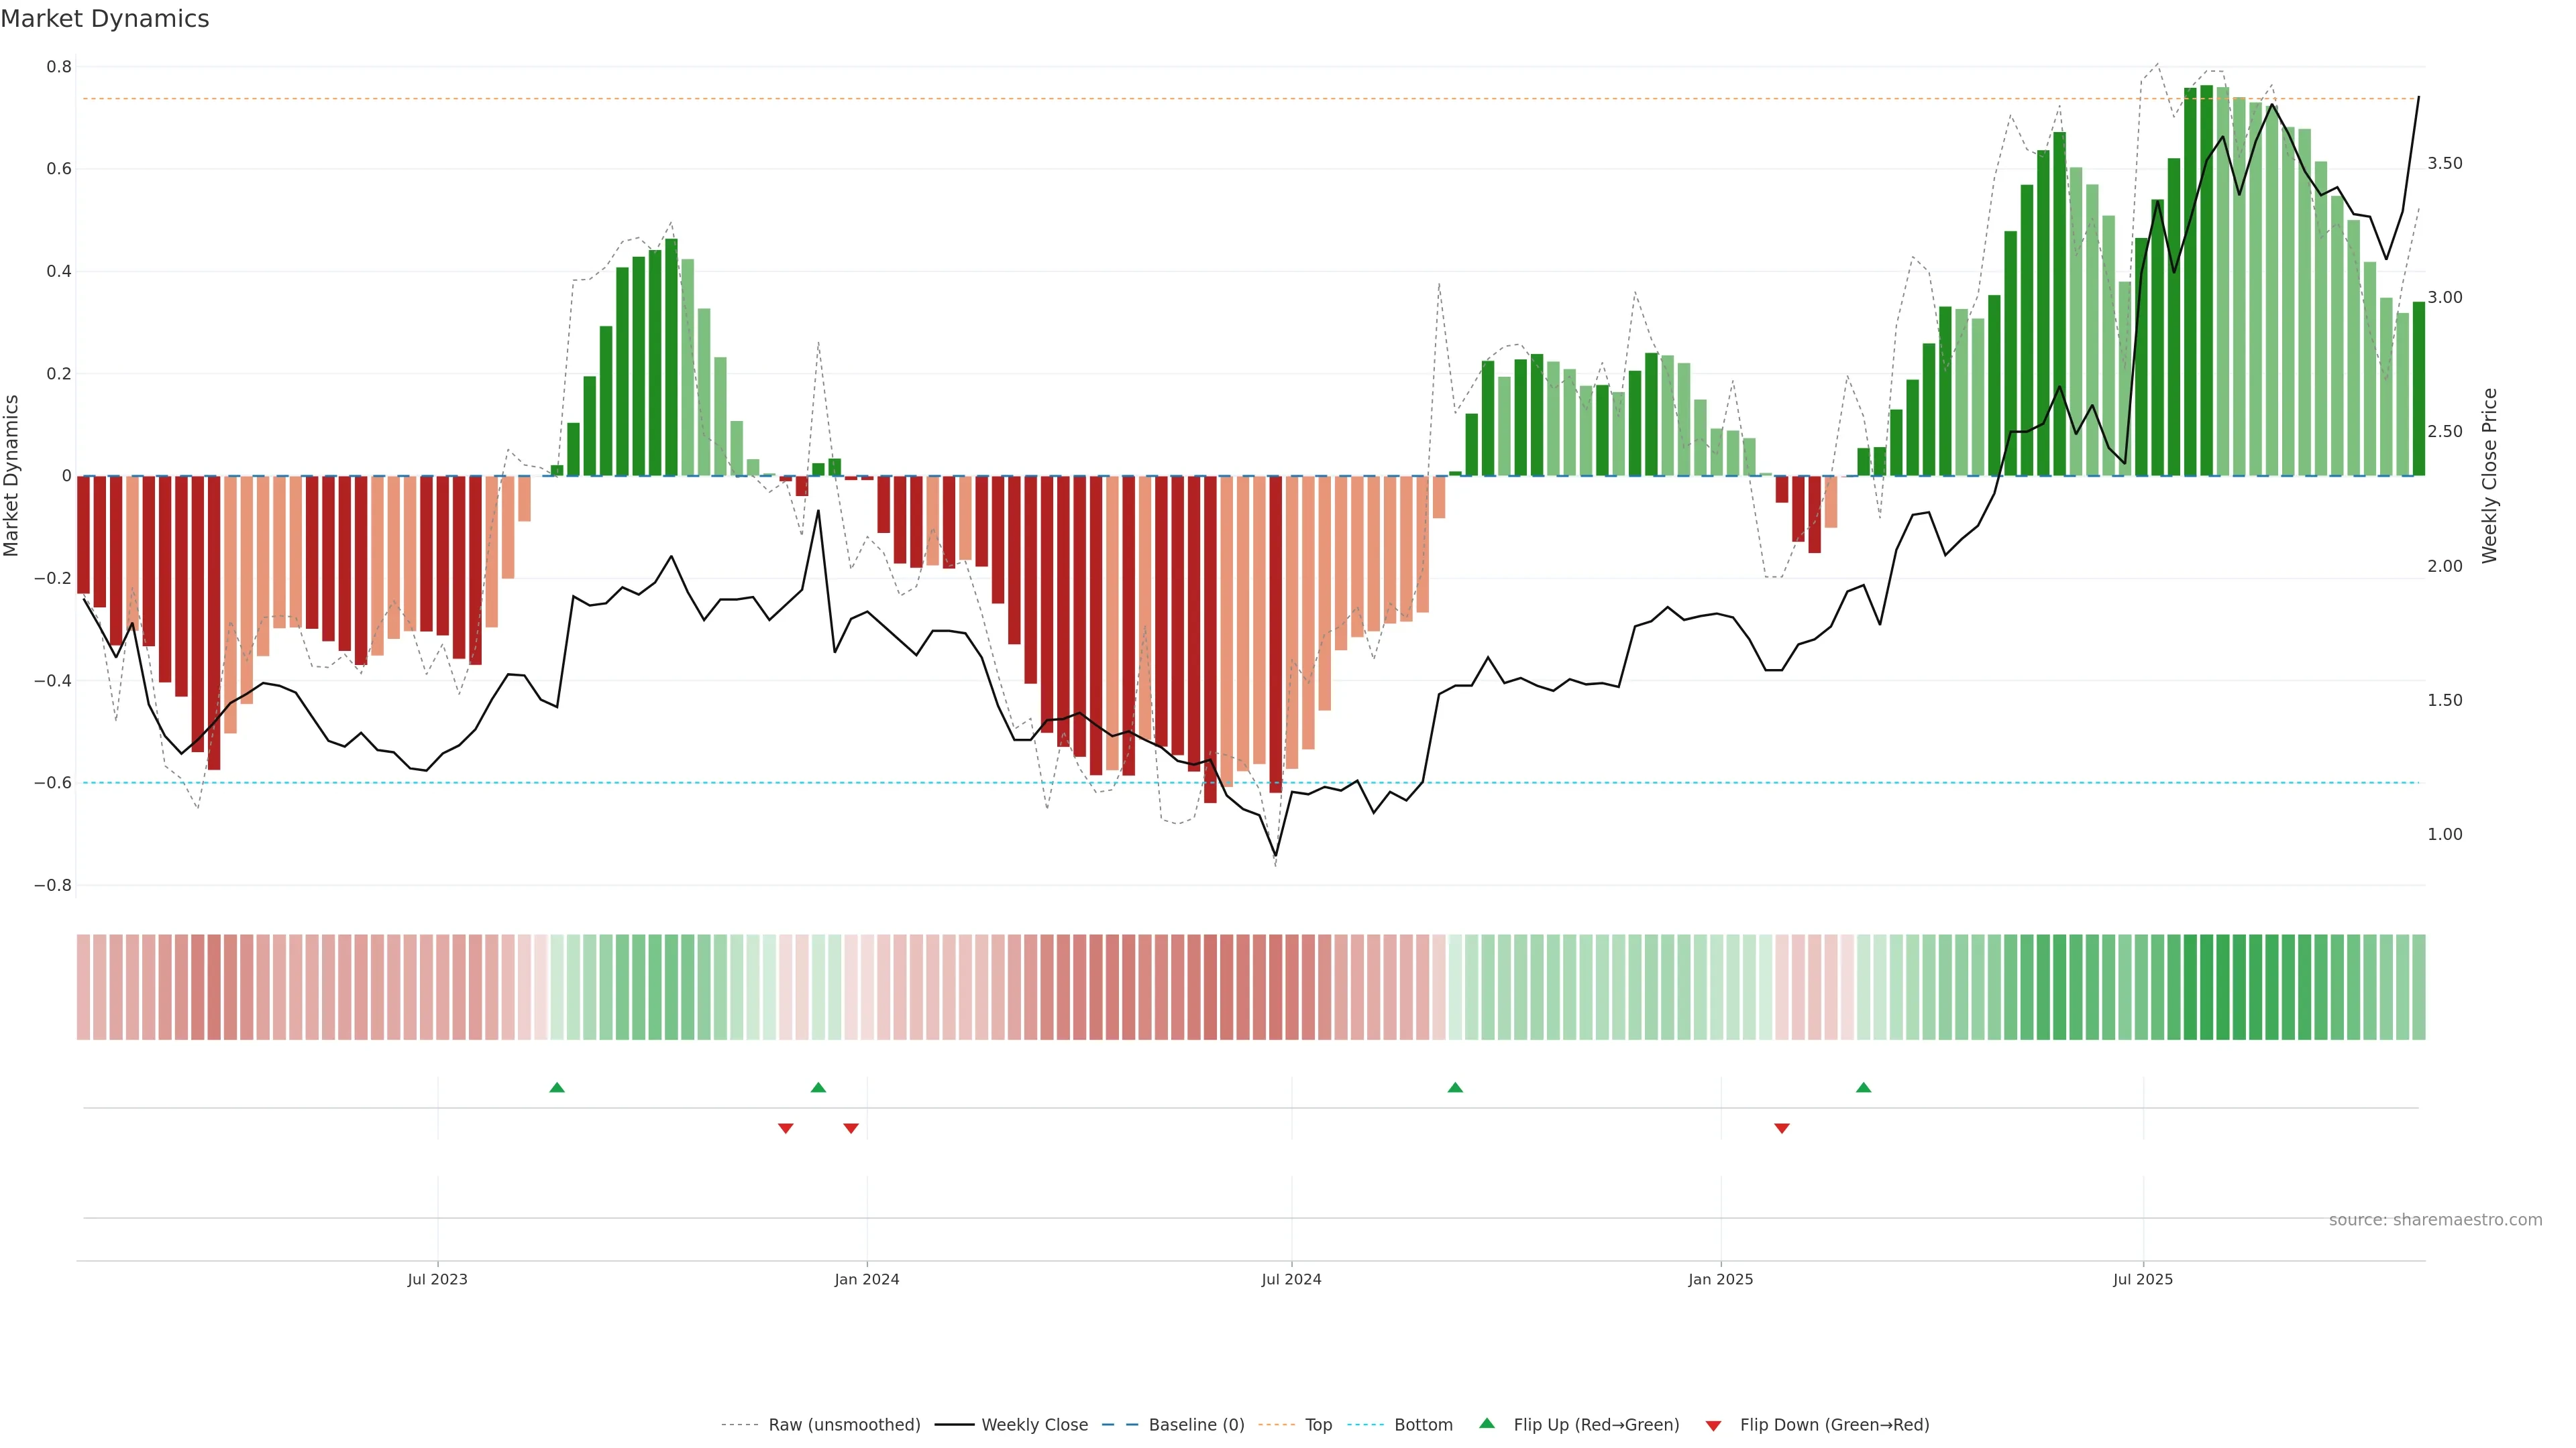
Task: Click the Jul 2024 x-axis label
Action: click(1291, 1279)
